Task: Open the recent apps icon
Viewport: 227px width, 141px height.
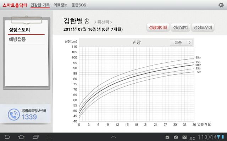Action: (x=35, y=137)
